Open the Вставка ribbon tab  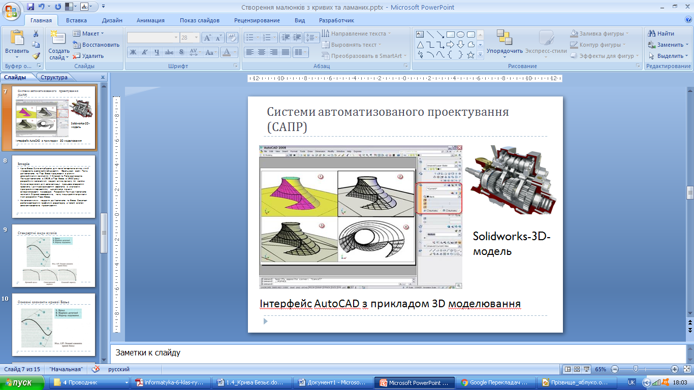pos(76,20)
